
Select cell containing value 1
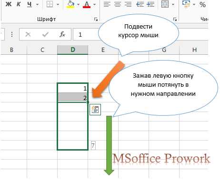click(x=73, y=88)
